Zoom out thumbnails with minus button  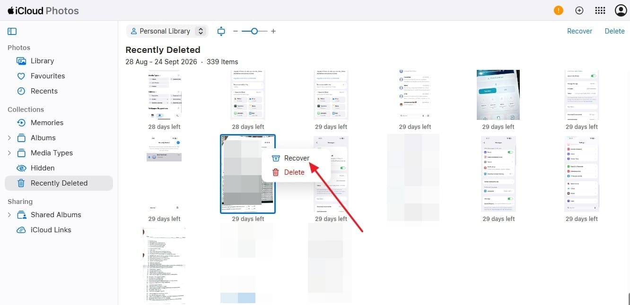(x=235, y=31)
